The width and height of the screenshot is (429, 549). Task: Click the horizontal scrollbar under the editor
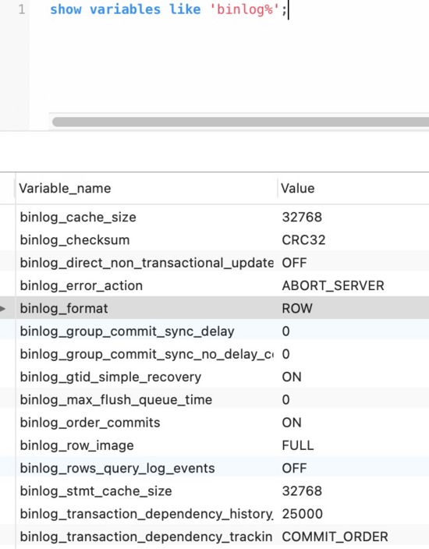[240, 122]
